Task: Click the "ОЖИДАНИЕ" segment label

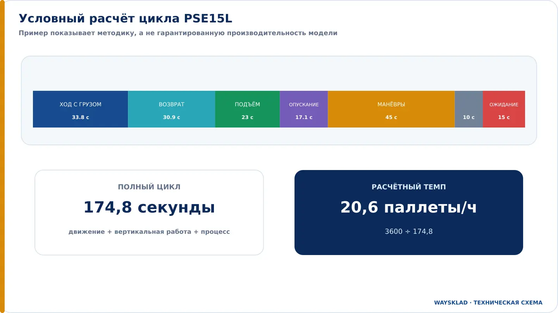Action: pyautogui.click(x=504, y=105)
